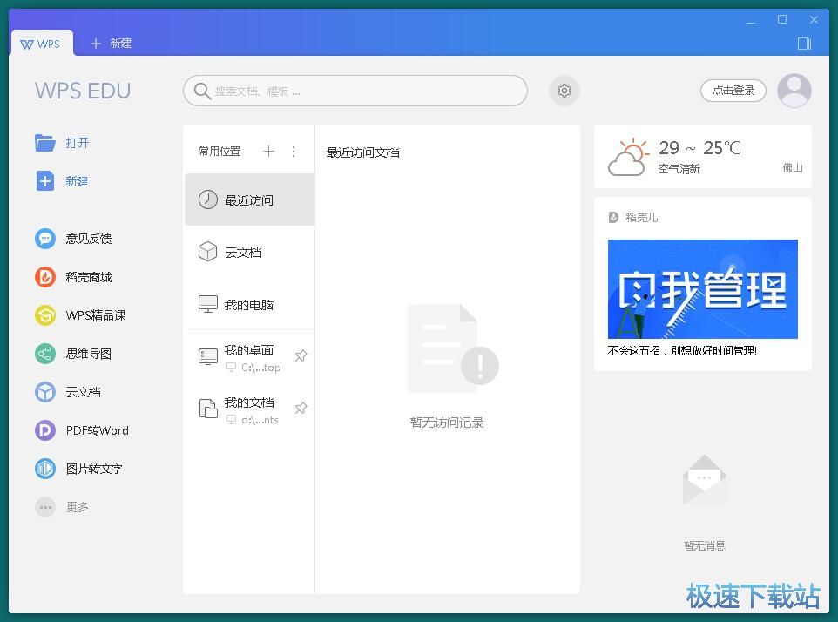Click the 29 ~ 25℃ temperature text
Screen dimensions: 838x622
(699, 147)
